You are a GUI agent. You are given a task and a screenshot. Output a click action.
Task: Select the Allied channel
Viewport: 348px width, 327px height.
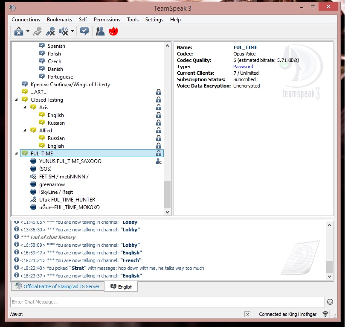pos(46,130)
